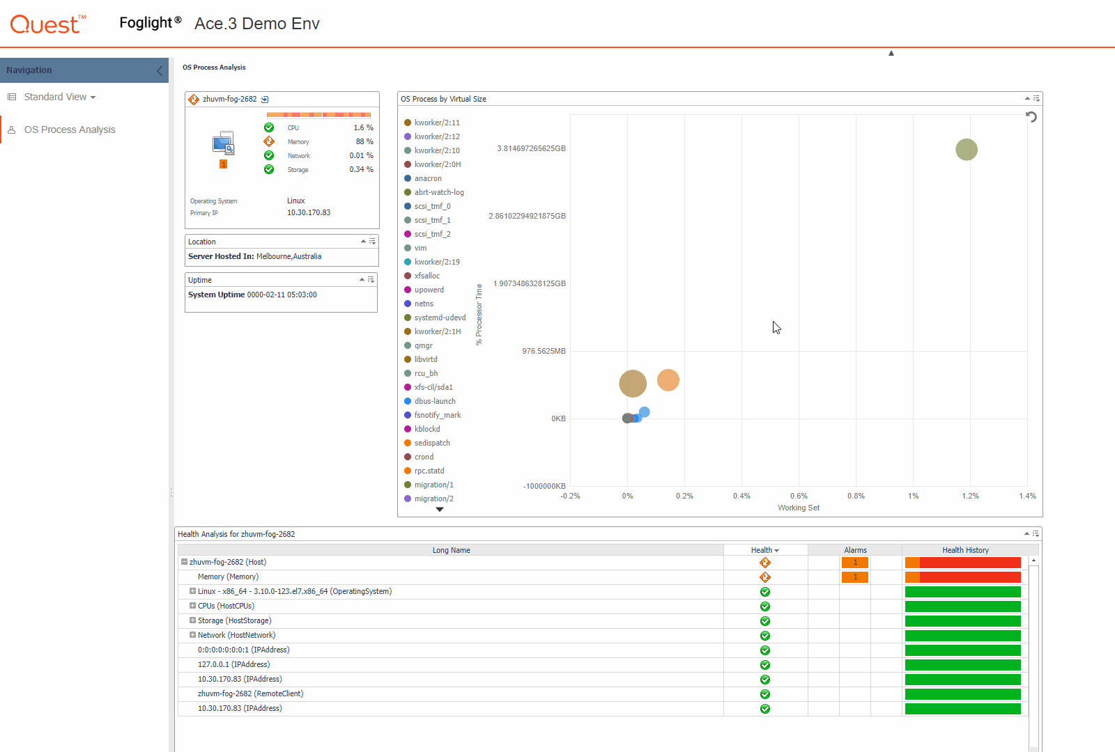The image size is (1115, 752).
Task: Click the alarm count in Memory row
Action: click(x=855, y=577)
